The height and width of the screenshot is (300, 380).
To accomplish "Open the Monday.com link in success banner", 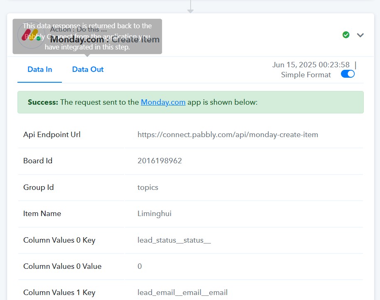I will coord(163,102).
